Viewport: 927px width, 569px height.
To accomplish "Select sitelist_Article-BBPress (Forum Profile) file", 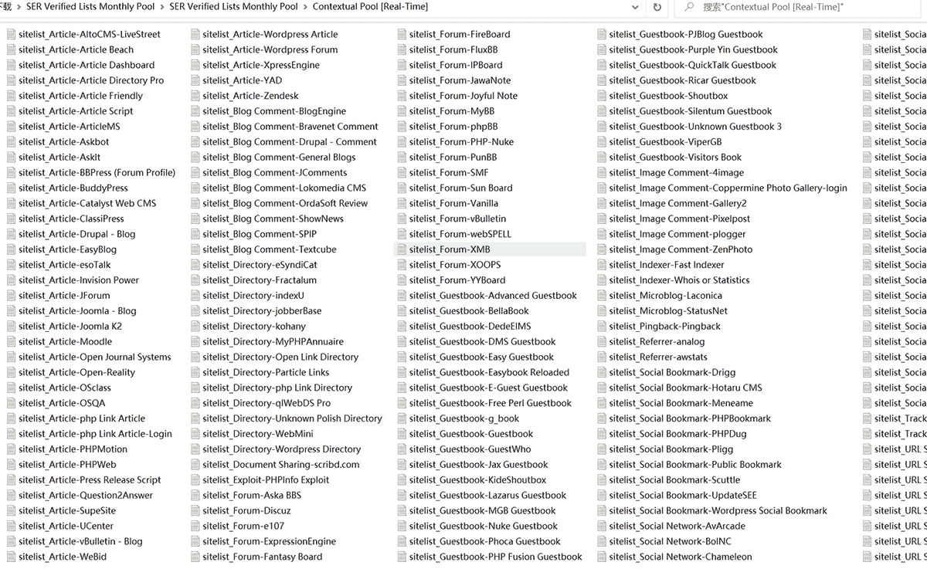I will point(97,172).
